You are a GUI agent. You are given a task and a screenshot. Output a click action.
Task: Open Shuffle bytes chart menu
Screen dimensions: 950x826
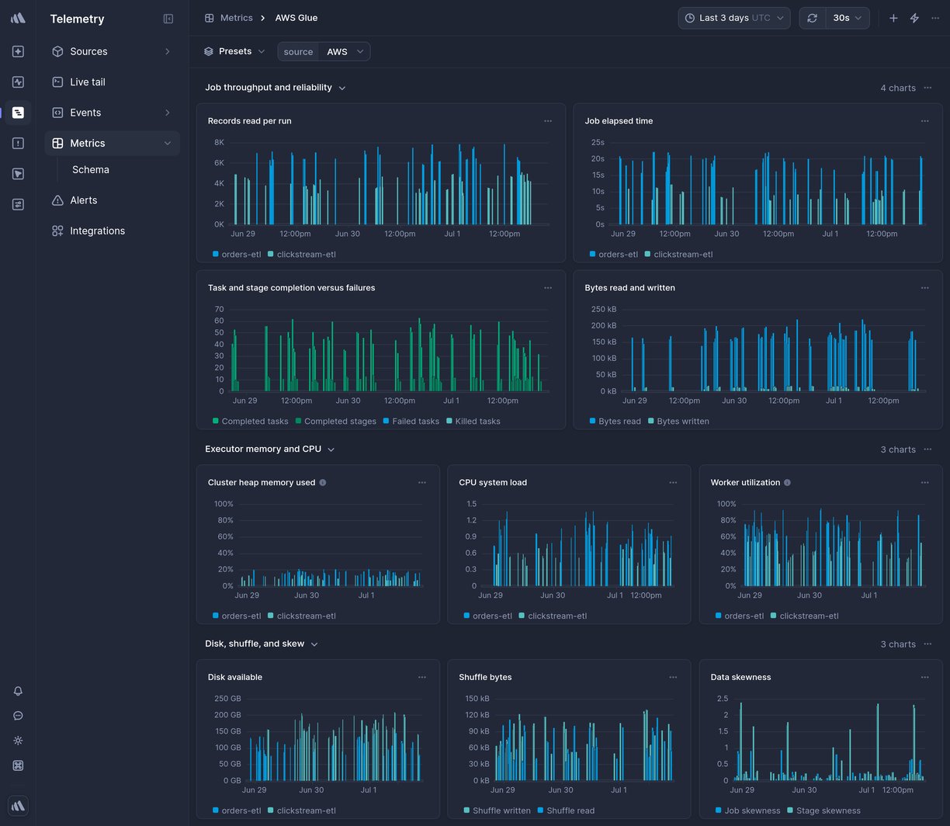673,678
